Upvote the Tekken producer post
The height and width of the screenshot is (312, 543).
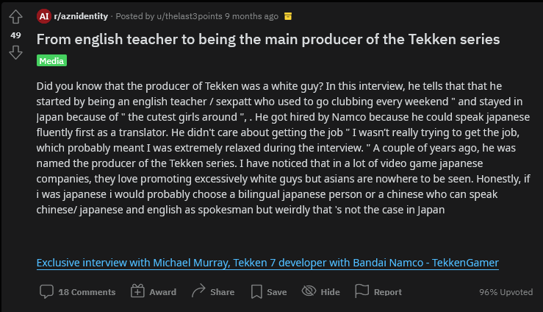(15, 17)
